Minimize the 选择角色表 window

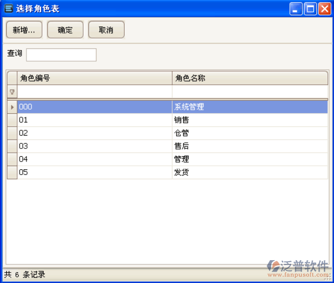(296, 9)
